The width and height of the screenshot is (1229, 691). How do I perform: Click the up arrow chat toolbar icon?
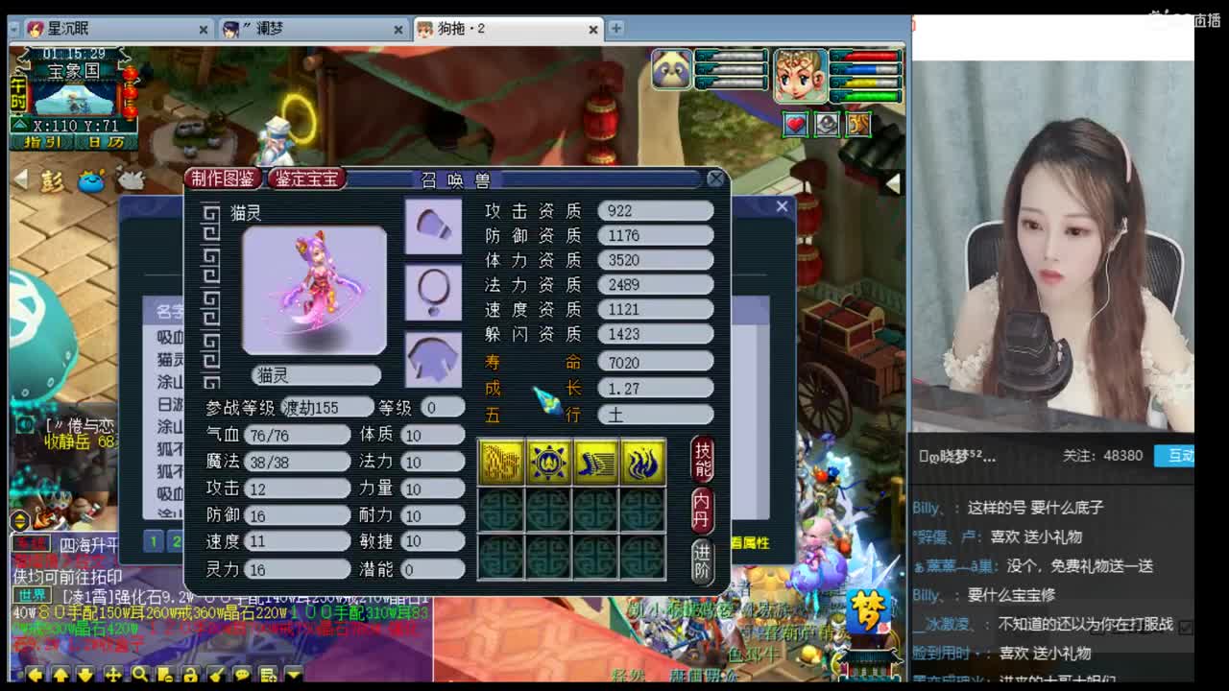[60, 675]
